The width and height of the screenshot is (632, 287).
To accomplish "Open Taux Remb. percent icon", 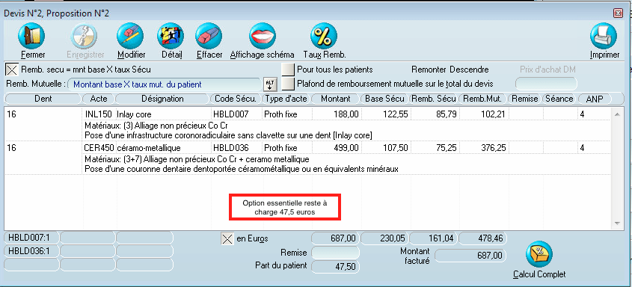I will 324,36.
